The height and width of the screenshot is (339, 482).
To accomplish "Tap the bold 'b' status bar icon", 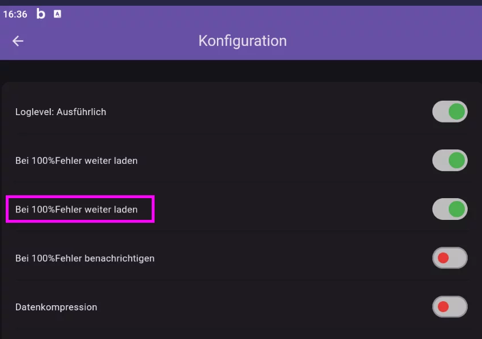I will [x=41, y=14].
